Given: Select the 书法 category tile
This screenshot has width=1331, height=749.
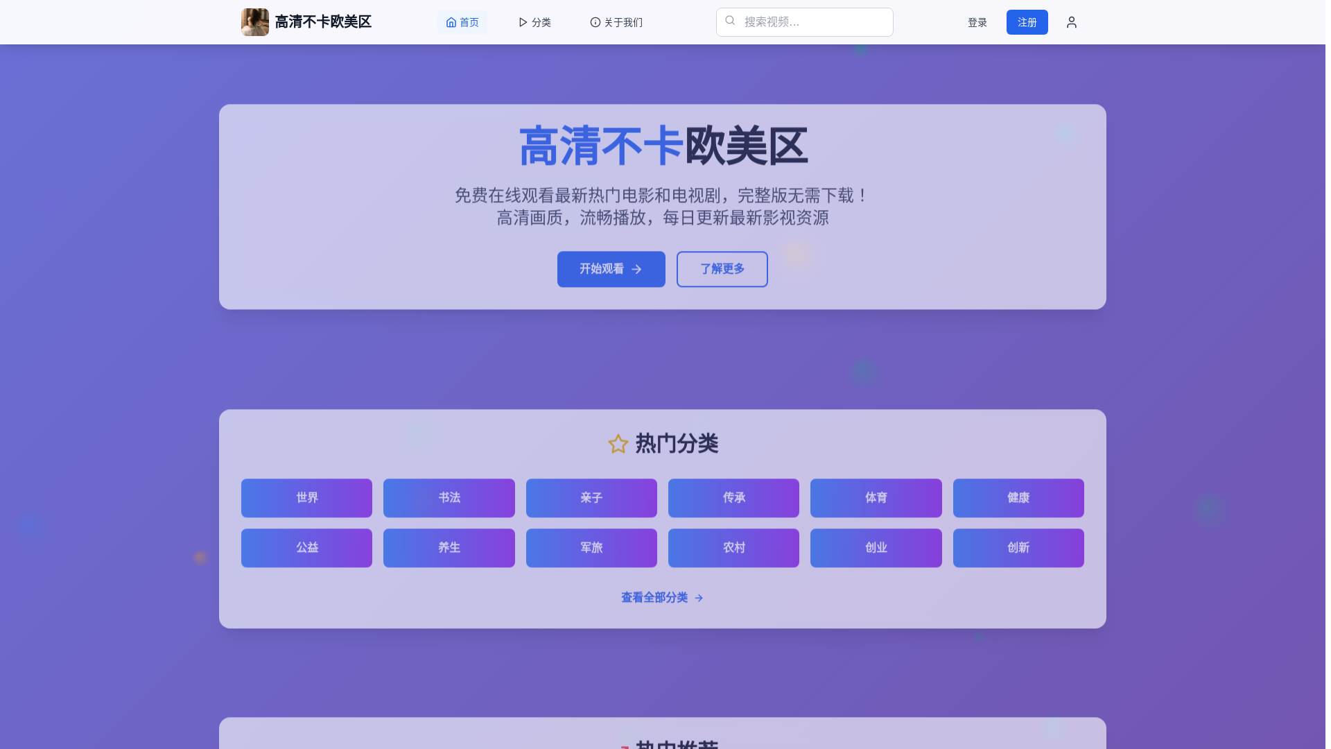Looking at the screenshot, I should [449, 498].
